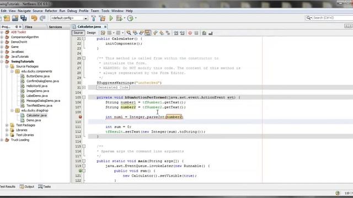The image size is (353, 198).
Task: Switch to the Source view
Action: pyautogui.click(x=78, y=33)
